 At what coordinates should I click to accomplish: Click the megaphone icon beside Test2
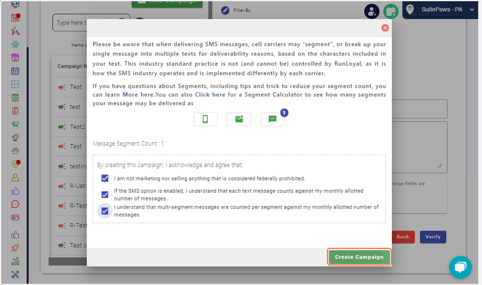click(x=62, y=127)
